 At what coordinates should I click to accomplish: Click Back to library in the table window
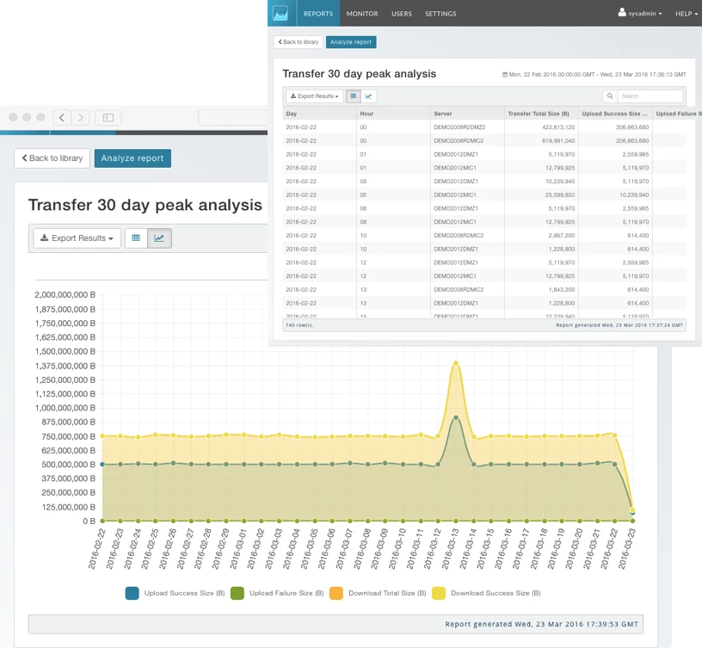tap(298, 41)
